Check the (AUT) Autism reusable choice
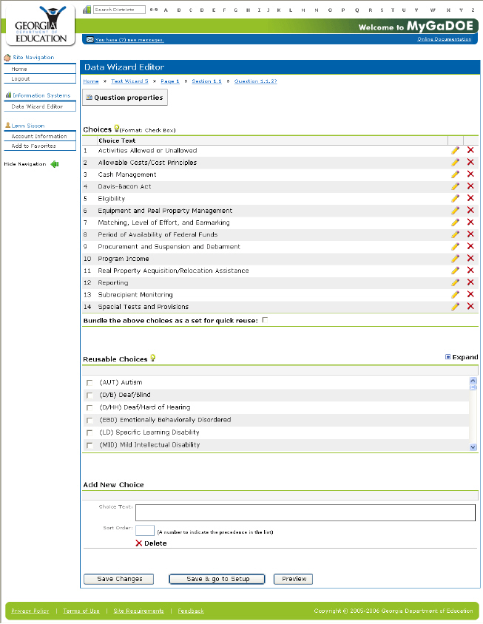The image size is (483, 624). [x=89, y=382]
